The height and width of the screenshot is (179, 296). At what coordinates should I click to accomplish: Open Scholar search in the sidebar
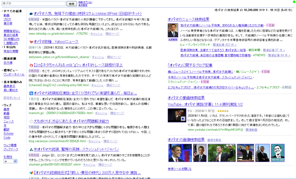click(x=9, y=134)
